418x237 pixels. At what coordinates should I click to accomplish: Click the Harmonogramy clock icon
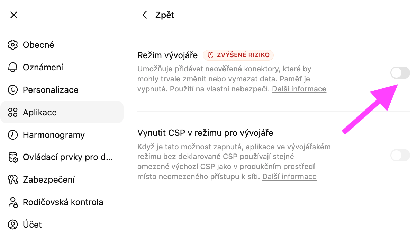pos(13,135)
